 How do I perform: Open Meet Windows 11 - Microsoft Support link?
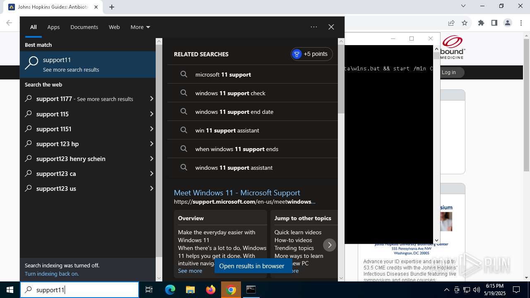[237, 192]
